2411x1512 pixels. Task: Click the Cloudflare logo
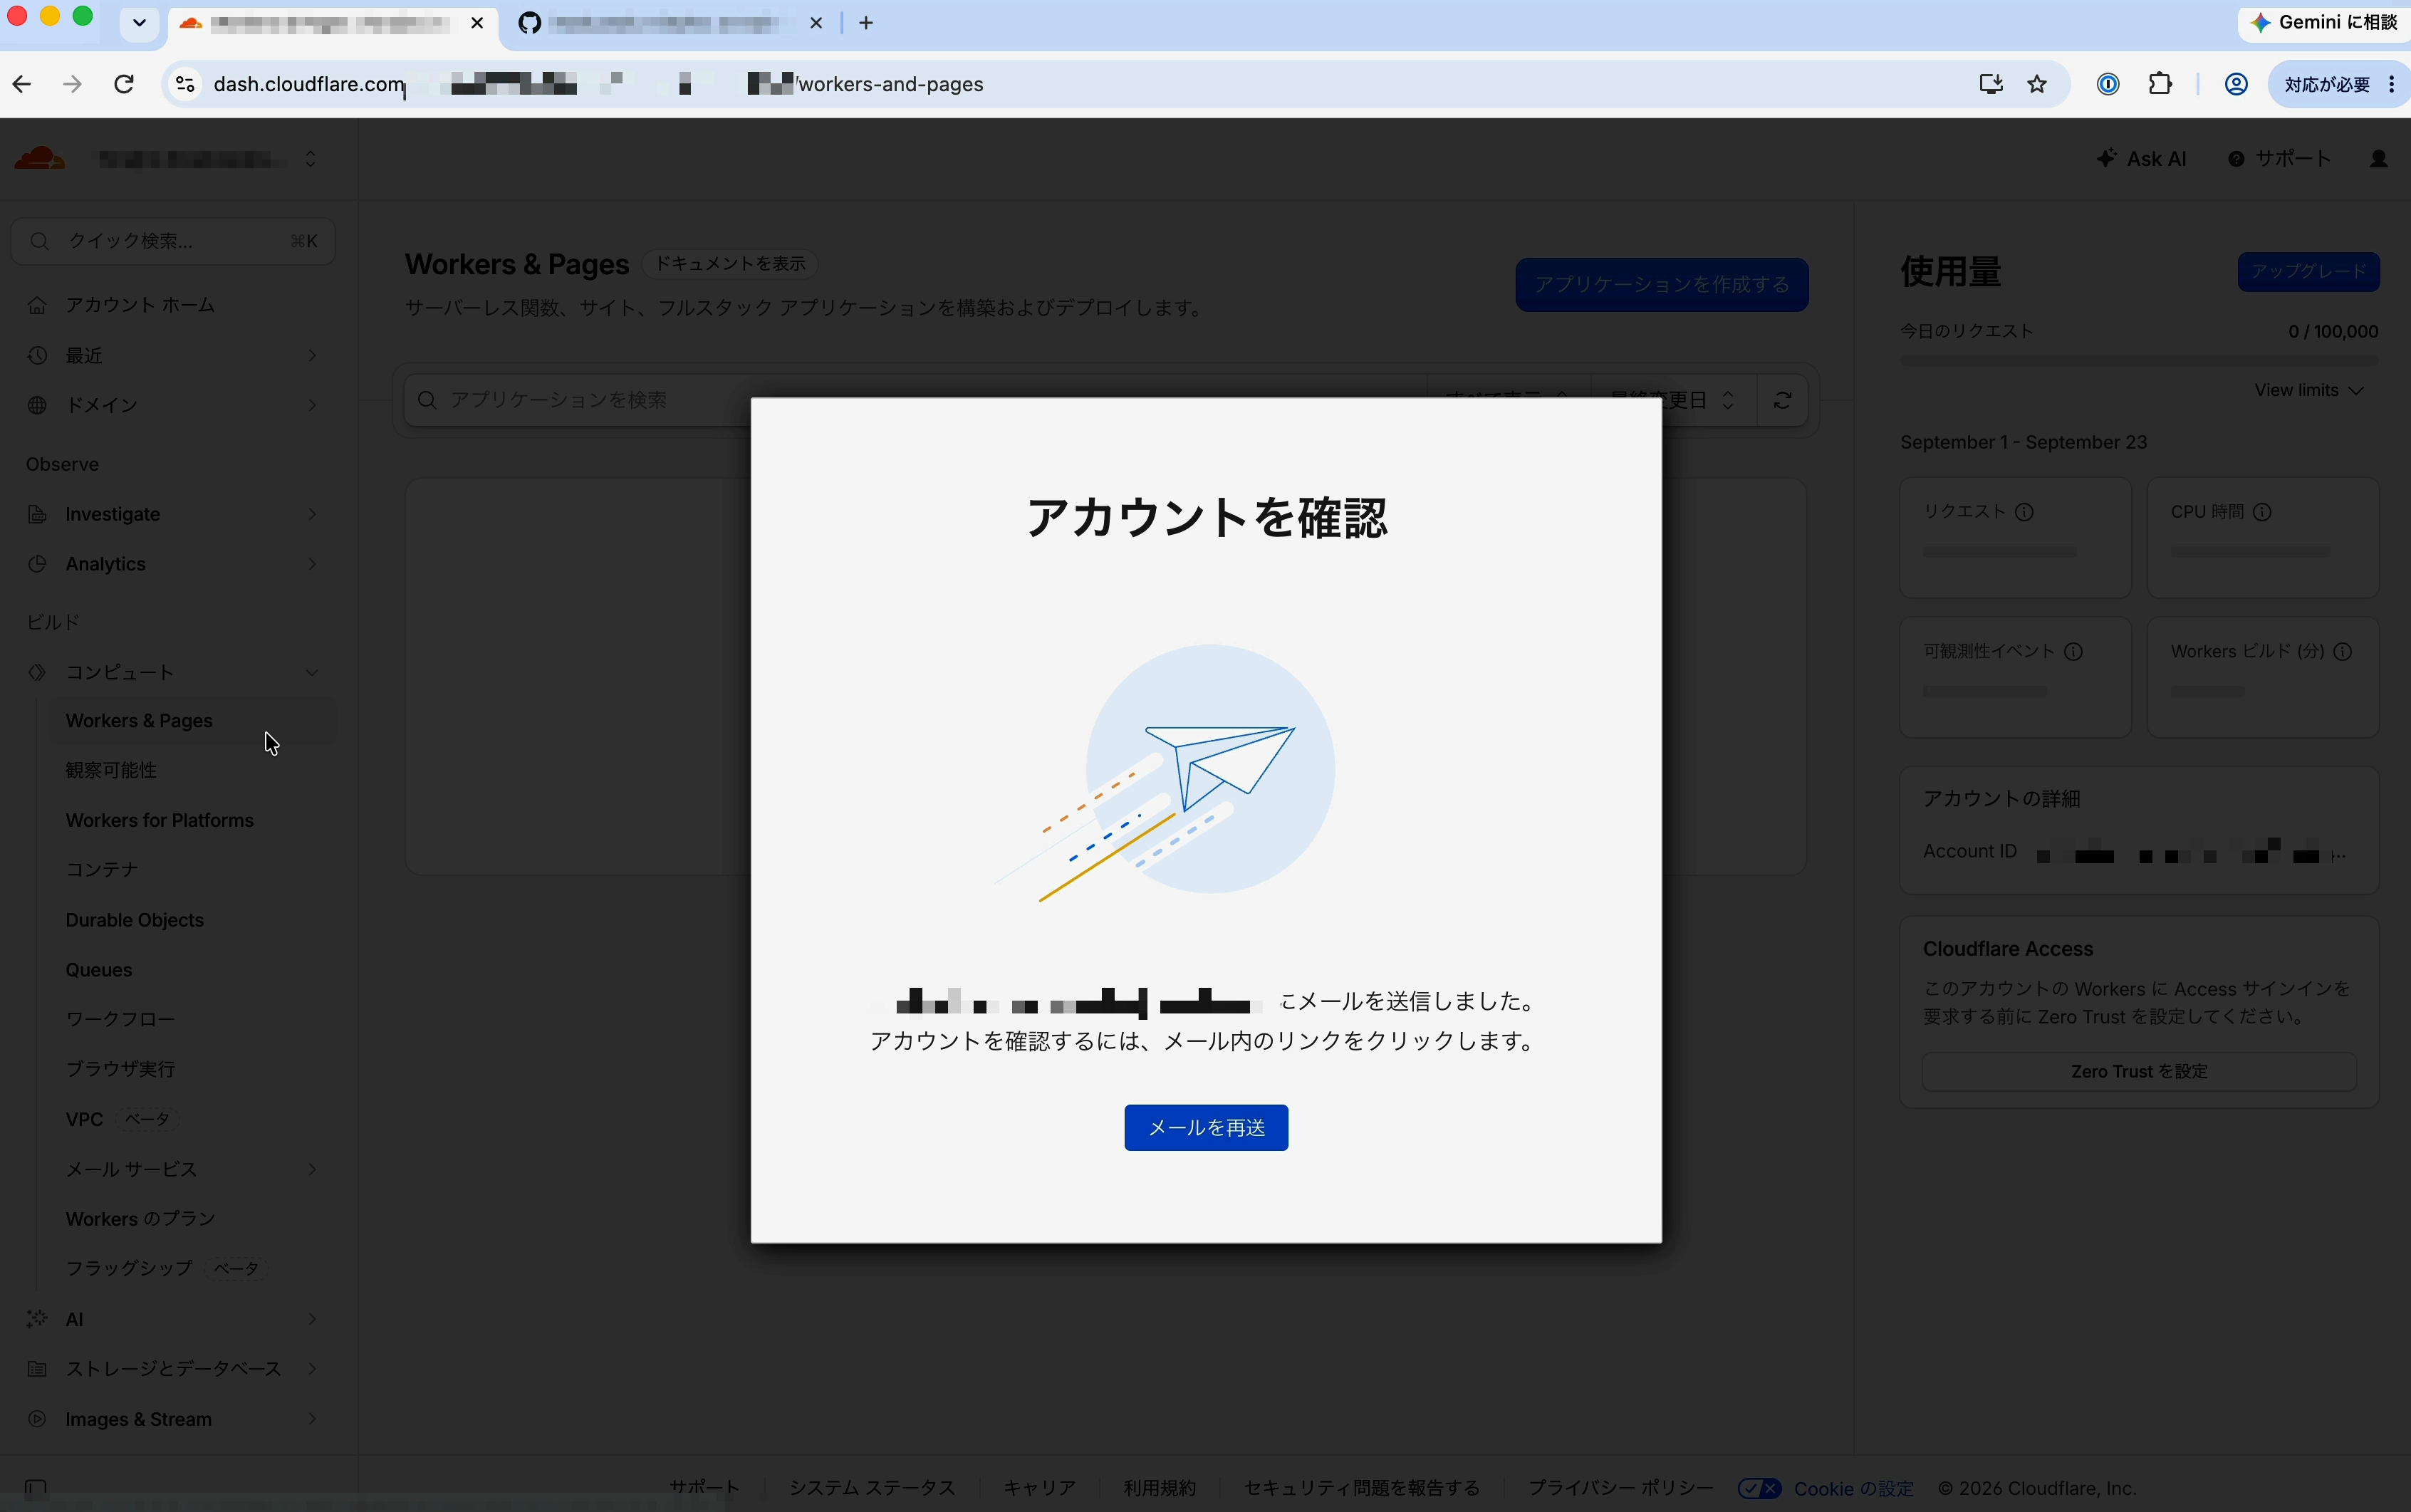[40, 158]
